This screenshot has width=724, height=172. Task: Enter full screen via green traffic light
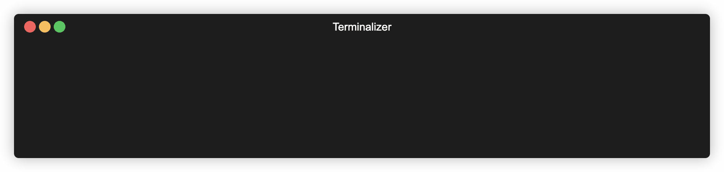(60, 27)
